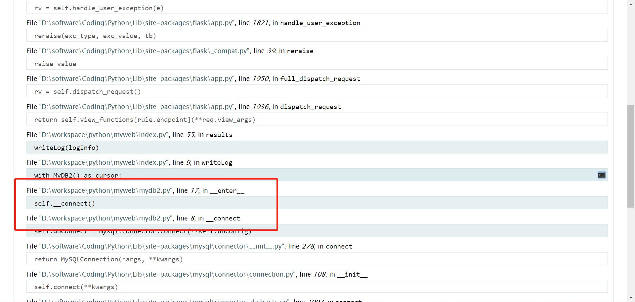Click the function name 'dispatch_request' after line 1936
635x302 pixels.
[311, 107]
